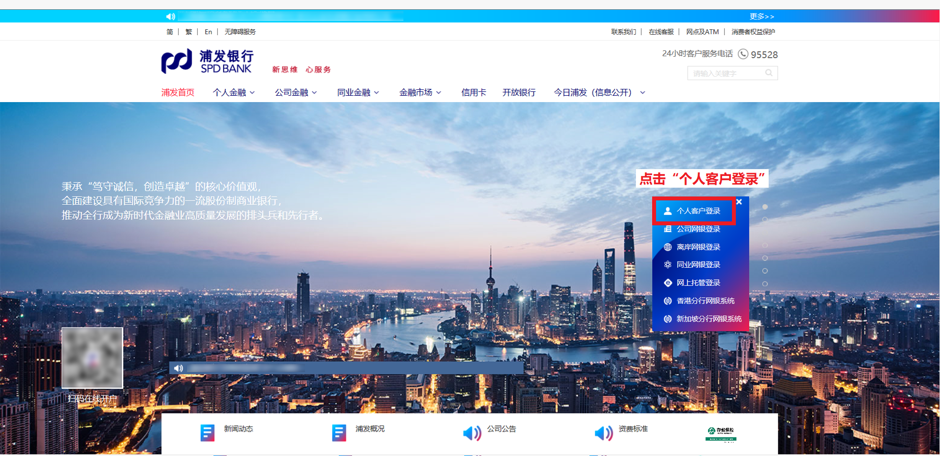Viewport: 940px width, 456px height.
Task: Click the search magnifier icon
Action: pos(769,73)
